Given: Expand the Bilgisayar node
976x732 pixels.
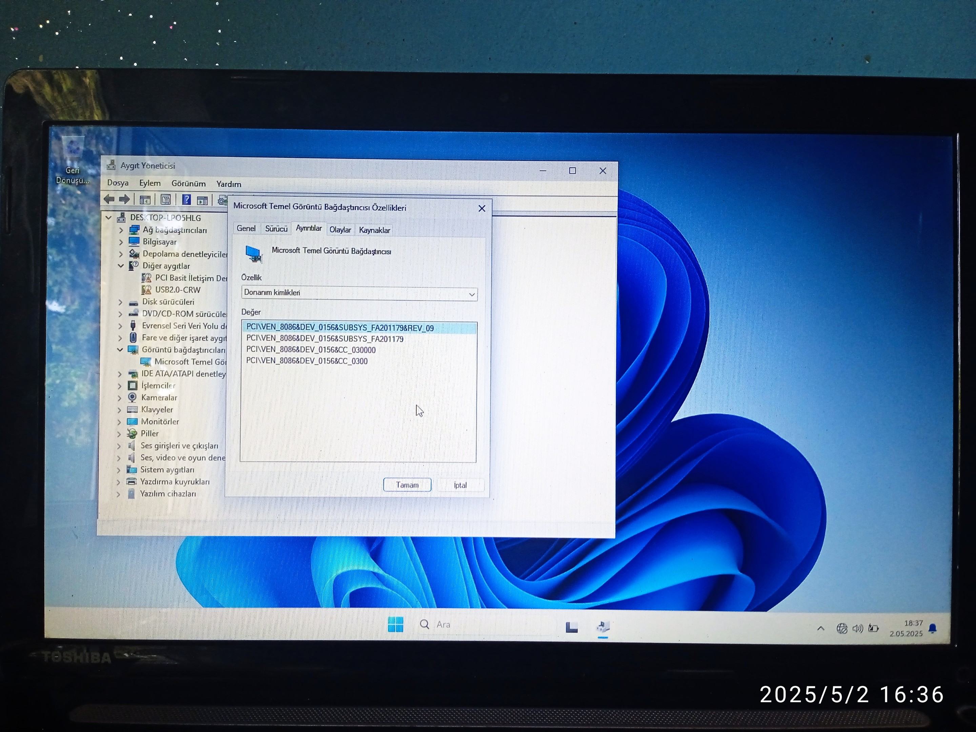Looking at the screenshot, I should click(x=121, y=242).
